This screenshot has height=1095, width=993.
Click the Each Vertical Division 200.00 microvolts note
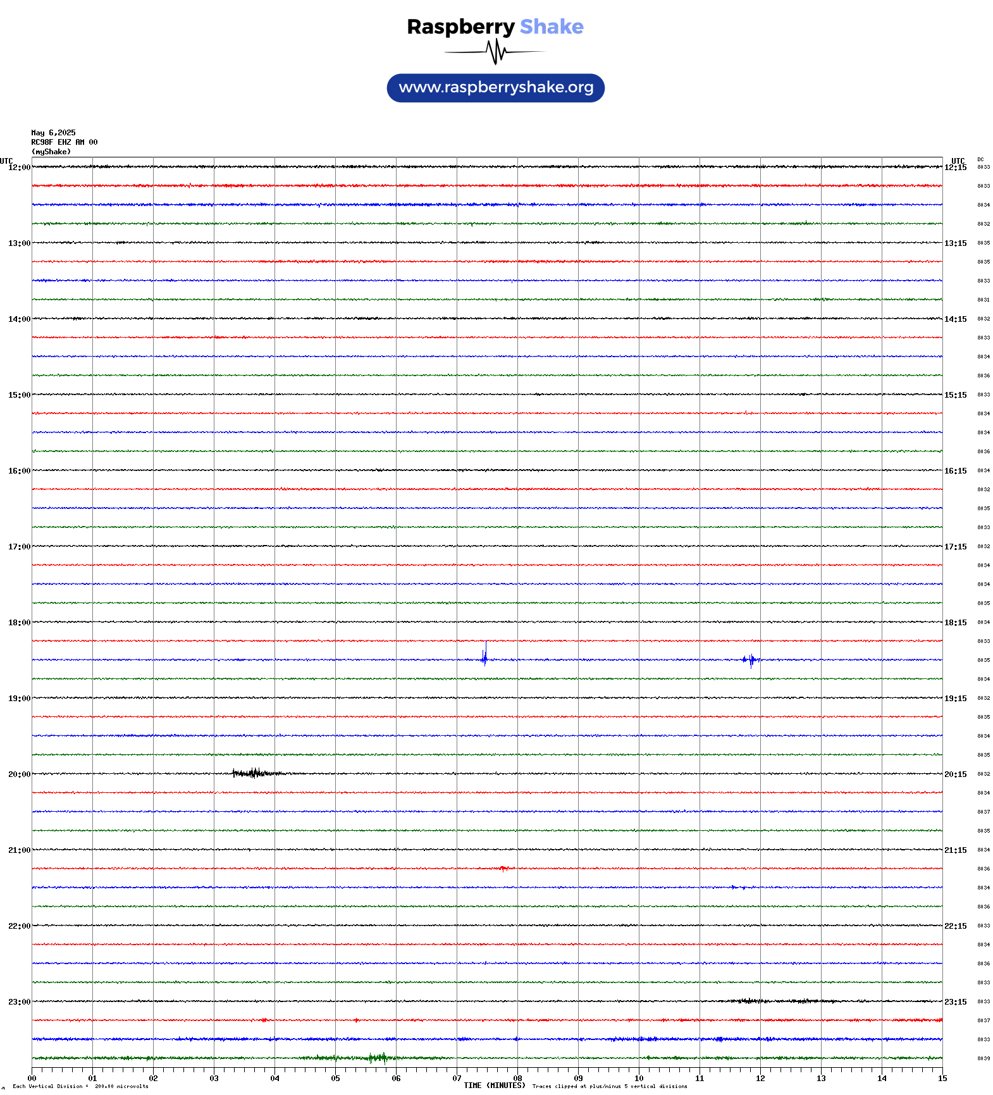[x=80, y=1087]
